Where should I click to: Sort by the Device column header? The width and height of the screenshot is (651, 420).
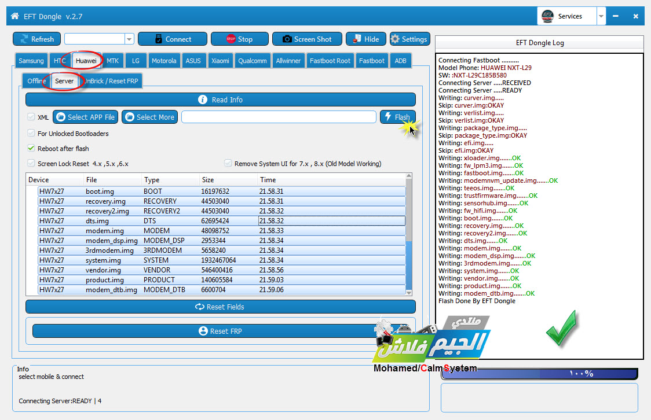(x=55, y=179)
